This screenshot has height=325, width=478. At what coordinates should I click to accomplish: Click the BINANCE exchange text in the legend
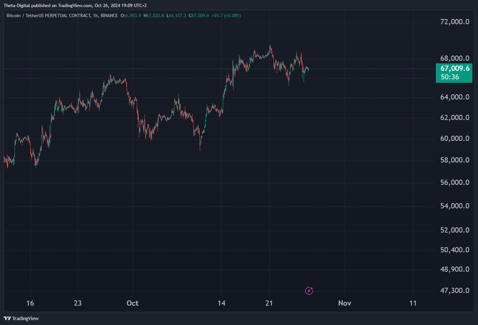coord(109,16)
